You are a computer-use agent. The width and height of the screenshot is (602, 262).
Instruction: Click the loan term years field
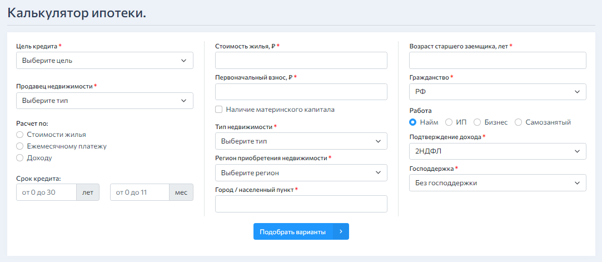(46, 192)
